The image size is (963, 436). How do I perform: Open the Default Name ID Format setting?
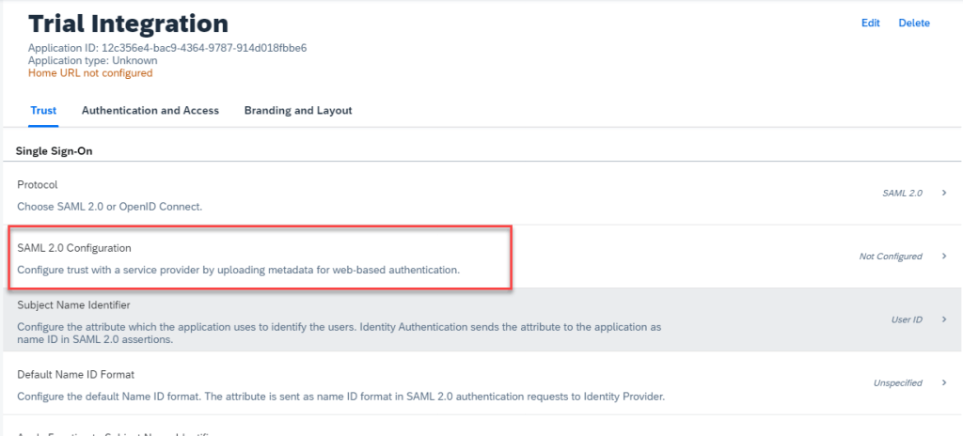point(82,374)
